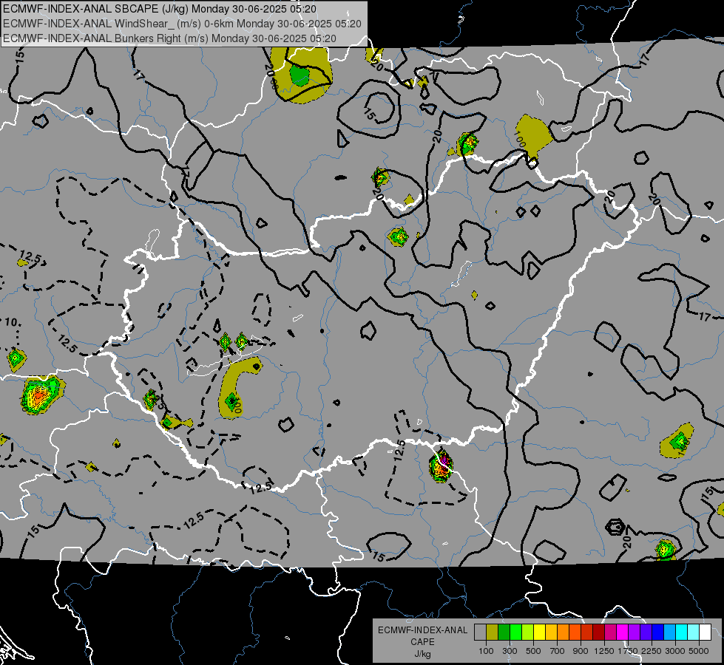This screenshot has width=724, height=665.
Task: Choose the pure yellow legend swatch
Action: (539, 632)
